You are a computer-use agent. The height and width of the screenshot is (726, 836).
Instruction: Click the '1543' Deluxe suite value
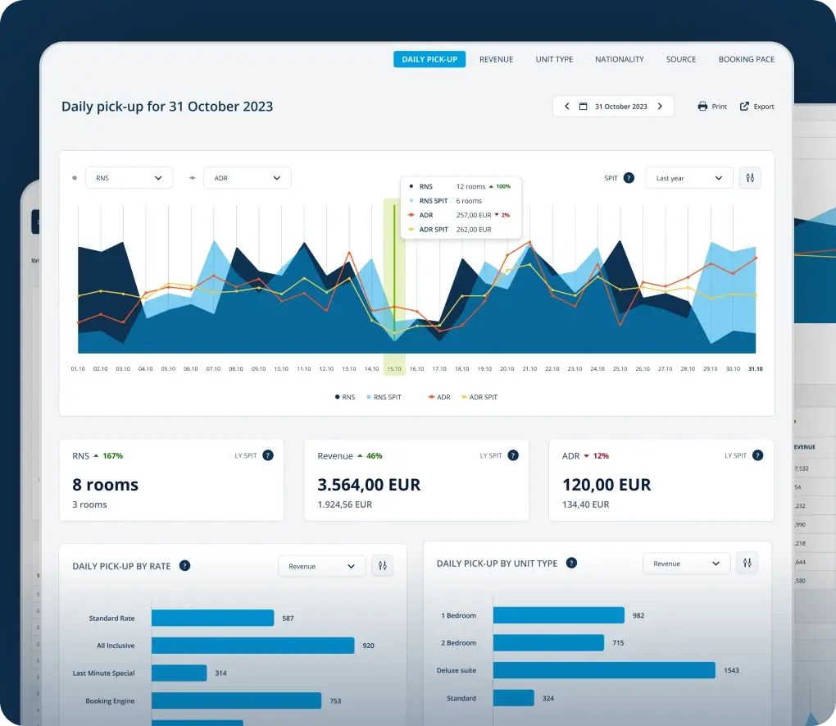coord(731,670)
